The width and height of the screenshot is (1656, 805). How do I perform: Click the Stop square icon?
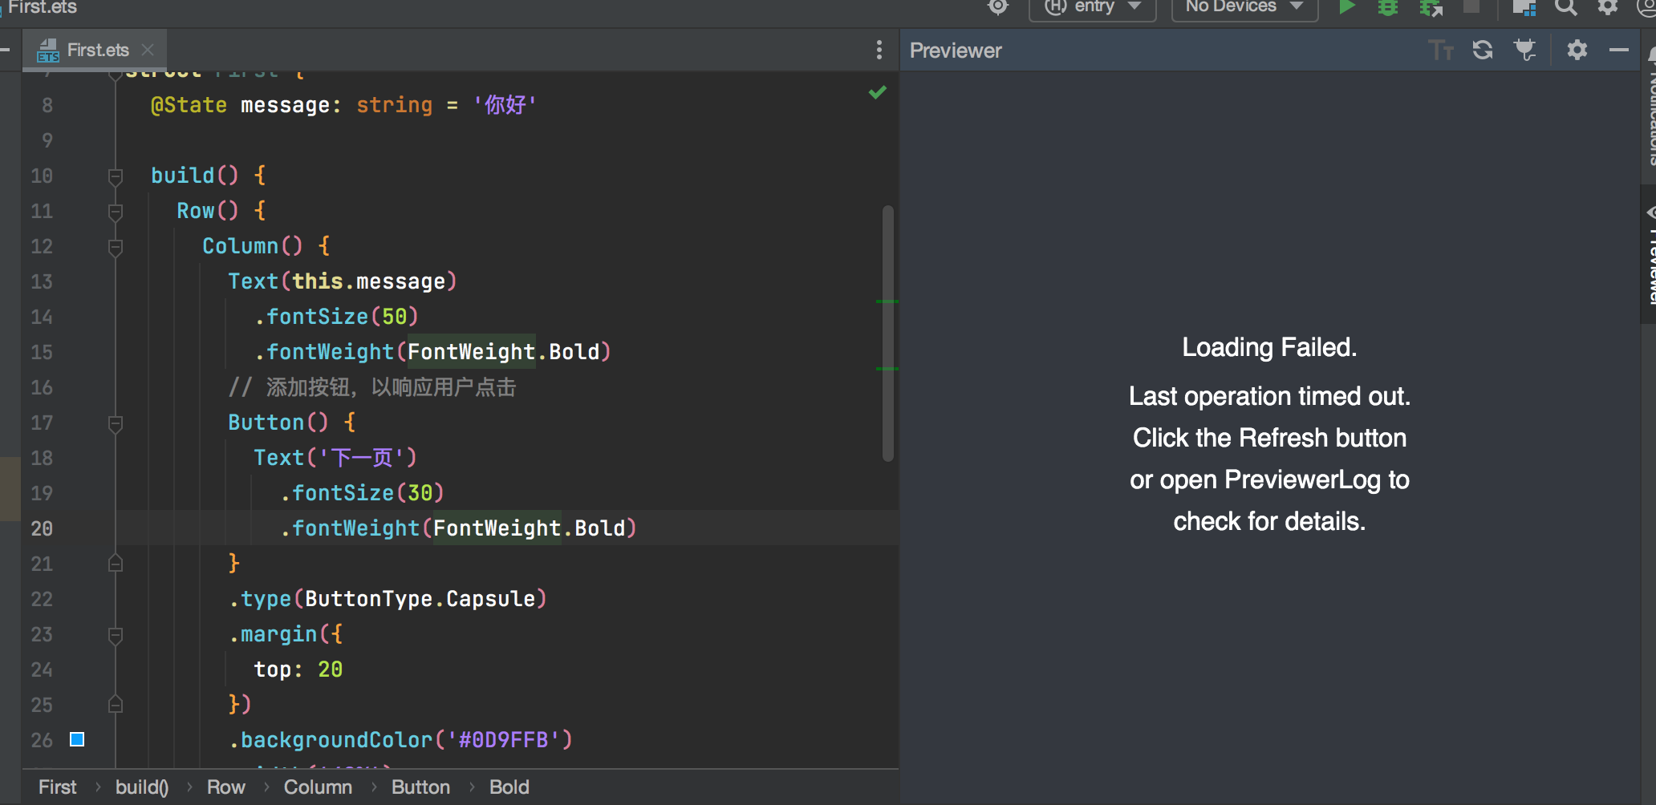point(1471,6)
